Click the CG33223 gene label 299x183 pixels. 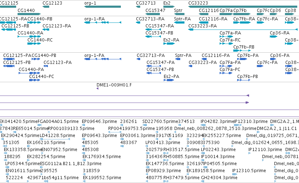tap(198, 3)
